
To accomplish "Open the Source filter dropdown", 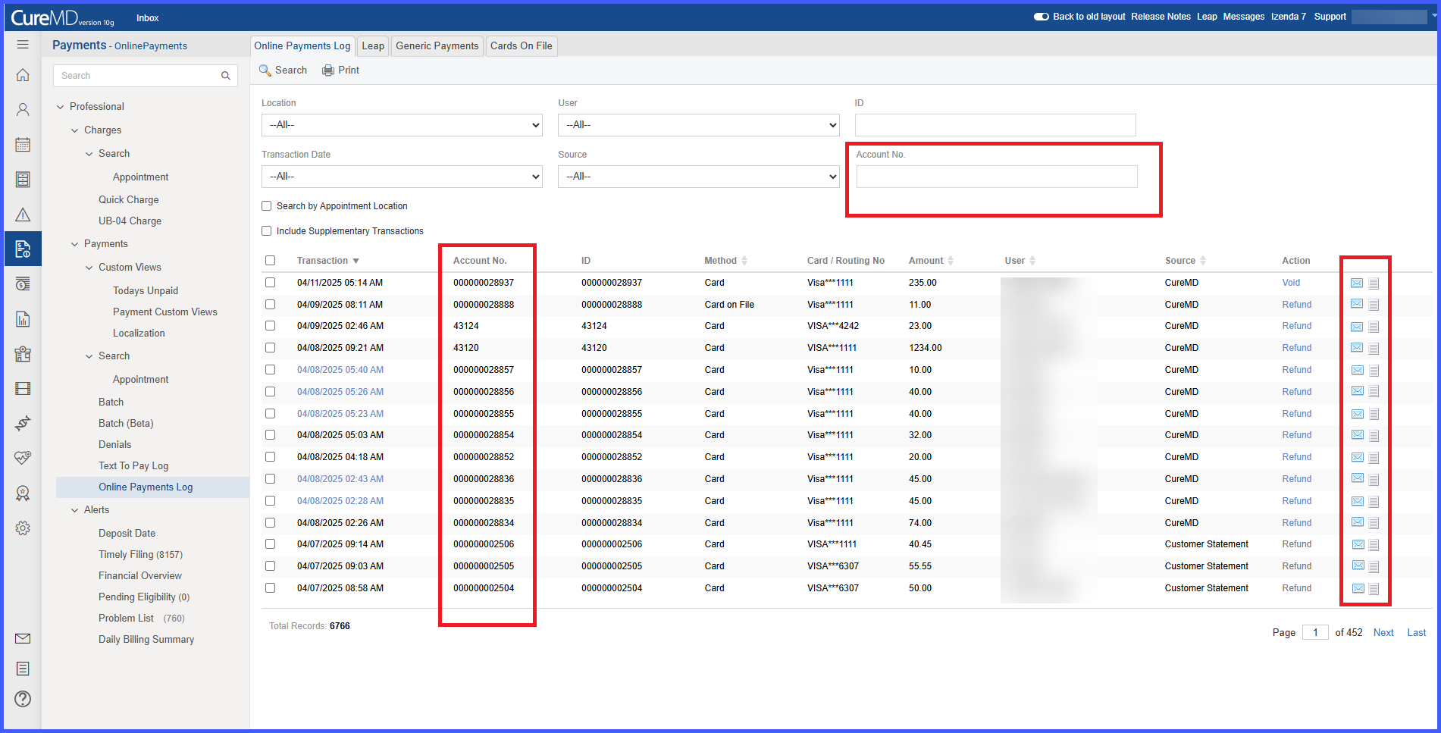I will [698, 177].
